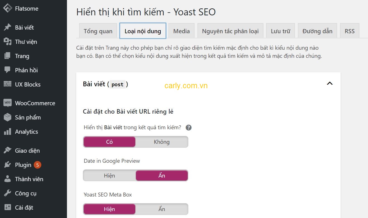Click help icon beside search results question
Screen dimensions: 368x218
pos(189,128)
